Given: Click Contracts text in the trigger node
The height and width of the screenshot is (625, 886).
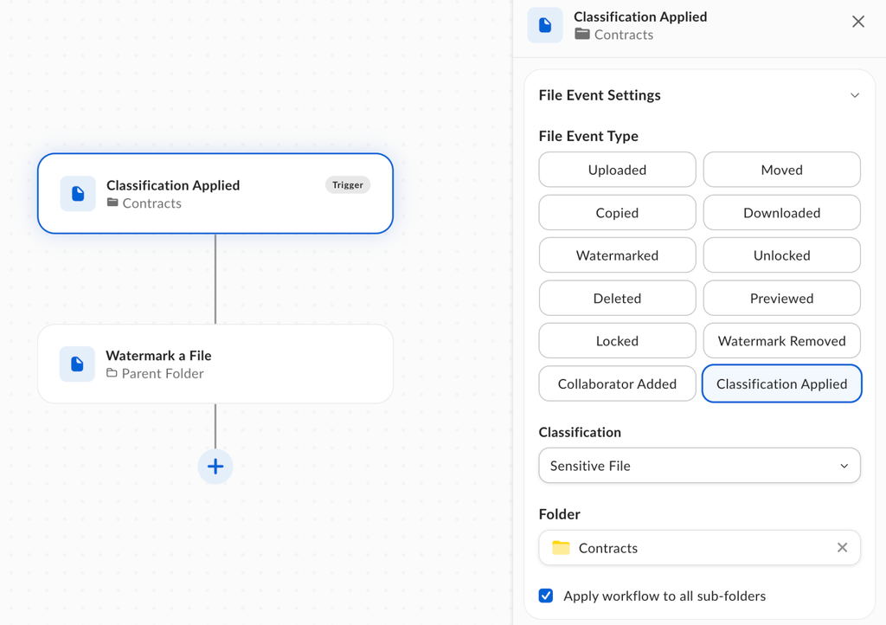Looking at the screenshot, I should (152, 203).
